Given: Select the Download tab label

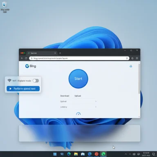Looking at the screenshot, I should coord(65,96).
